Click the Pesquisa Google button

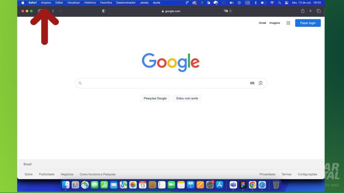pyautogui.click(x=155, y=98)
